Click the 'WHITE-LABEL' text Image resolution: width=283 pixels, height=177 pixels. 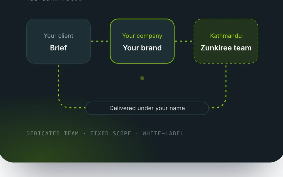coord(163,133)
